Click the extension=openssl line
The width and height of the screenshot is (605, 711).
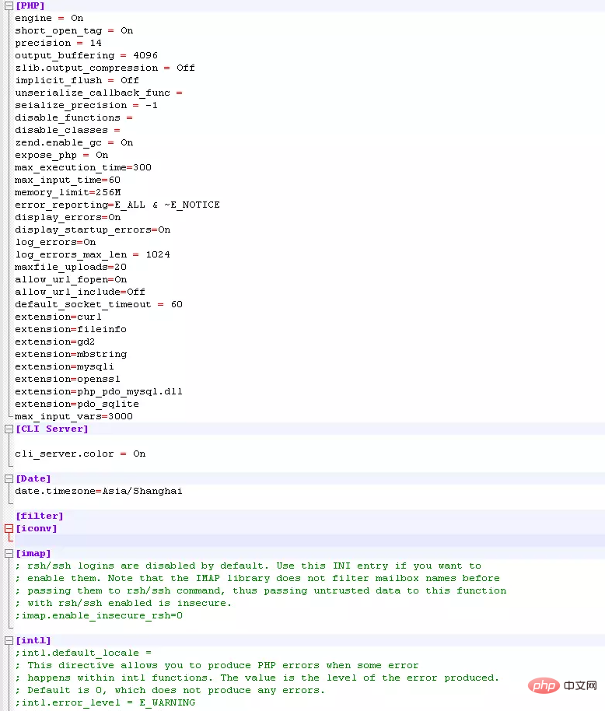(x=68, y=379)
